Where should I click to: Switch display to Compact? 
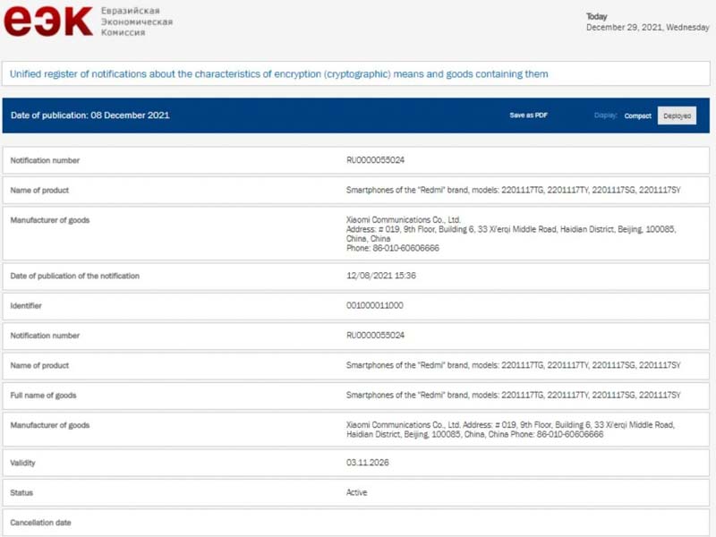pyautogui.click(x=637, y=116)
